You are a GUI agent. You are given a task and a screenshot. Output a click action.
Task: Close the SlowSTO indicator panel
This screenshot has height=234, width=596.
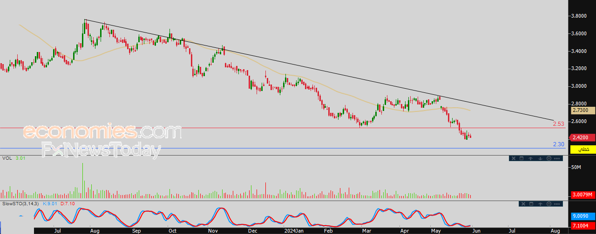coord(523,204)
